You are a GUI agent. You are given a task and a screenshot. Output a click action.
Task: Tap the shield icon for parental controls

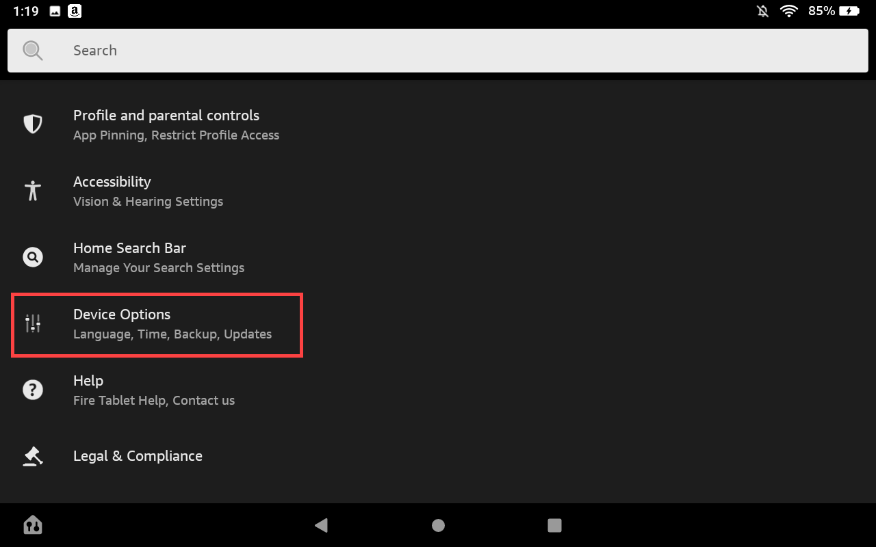[33, 124]
